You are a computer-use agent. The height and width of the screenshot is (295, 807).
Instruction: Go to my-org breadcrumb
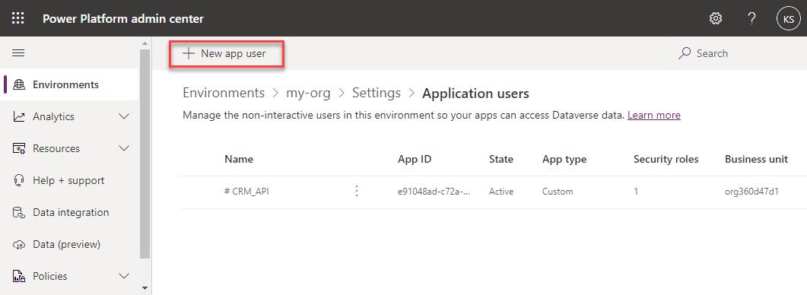(308, 94)
